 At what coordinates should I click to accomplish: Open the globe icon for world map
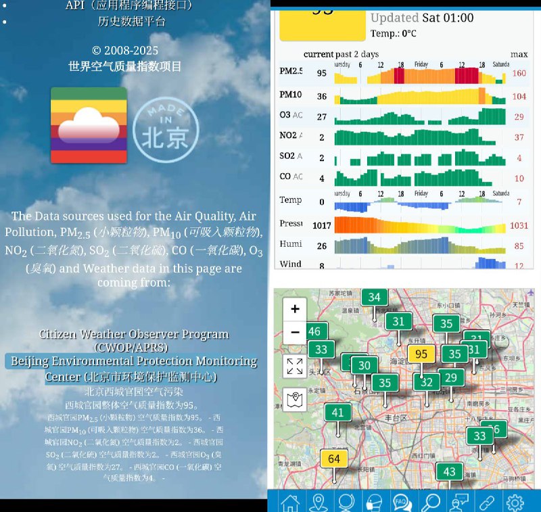pyautogui.click(x=345, y=502)
